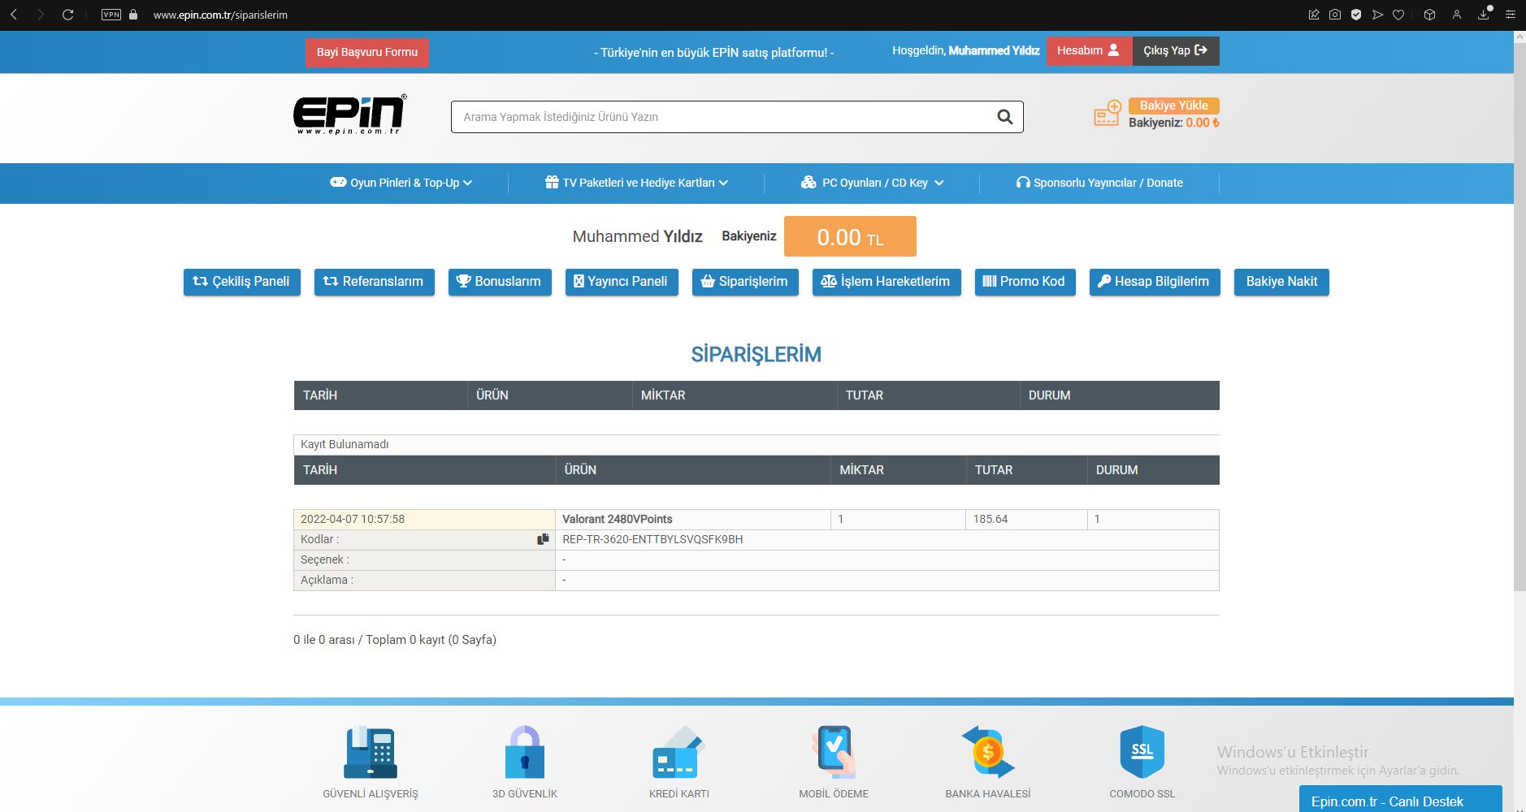Click the Açıklama row label
Screen dimensions: 1526x812
click(327, 581)
